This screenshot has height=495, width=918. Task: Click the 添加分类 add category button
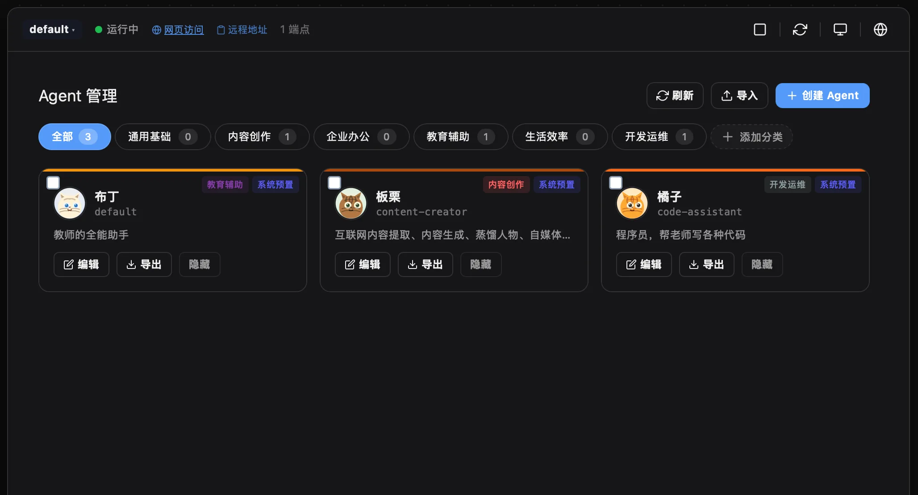[752, 137]
